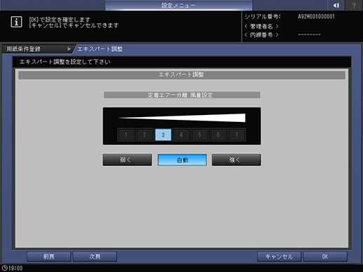Select air volume level 1

pos(126,135)
